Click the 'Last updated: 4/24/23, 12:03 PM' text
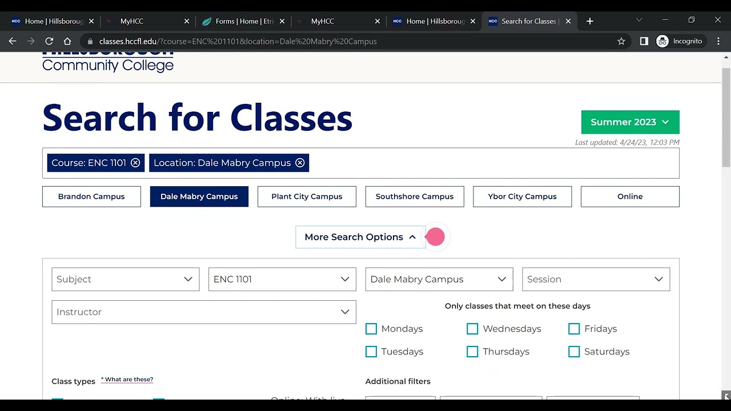This screenshot has width=731, height=411. tap(627, 142)
